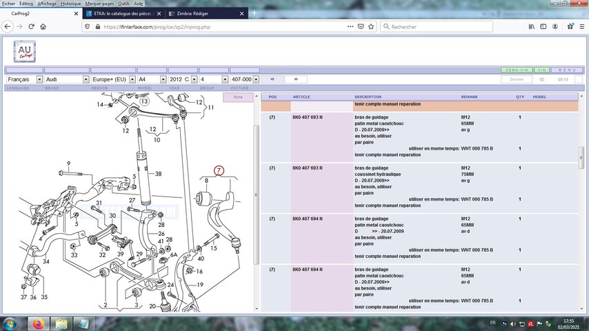
Task: Expand the Français language dropdown
Action: (x=23, y=79)
